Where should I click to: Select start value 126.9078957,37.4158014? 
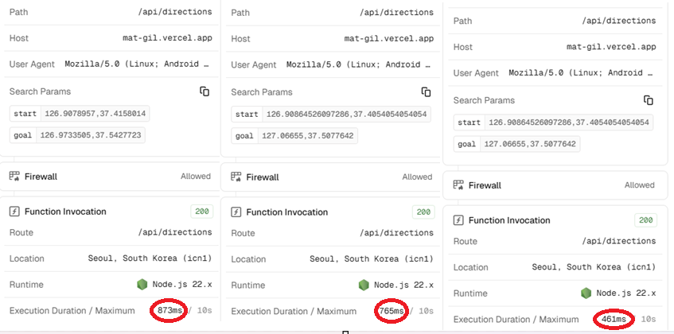coord(95,114)
